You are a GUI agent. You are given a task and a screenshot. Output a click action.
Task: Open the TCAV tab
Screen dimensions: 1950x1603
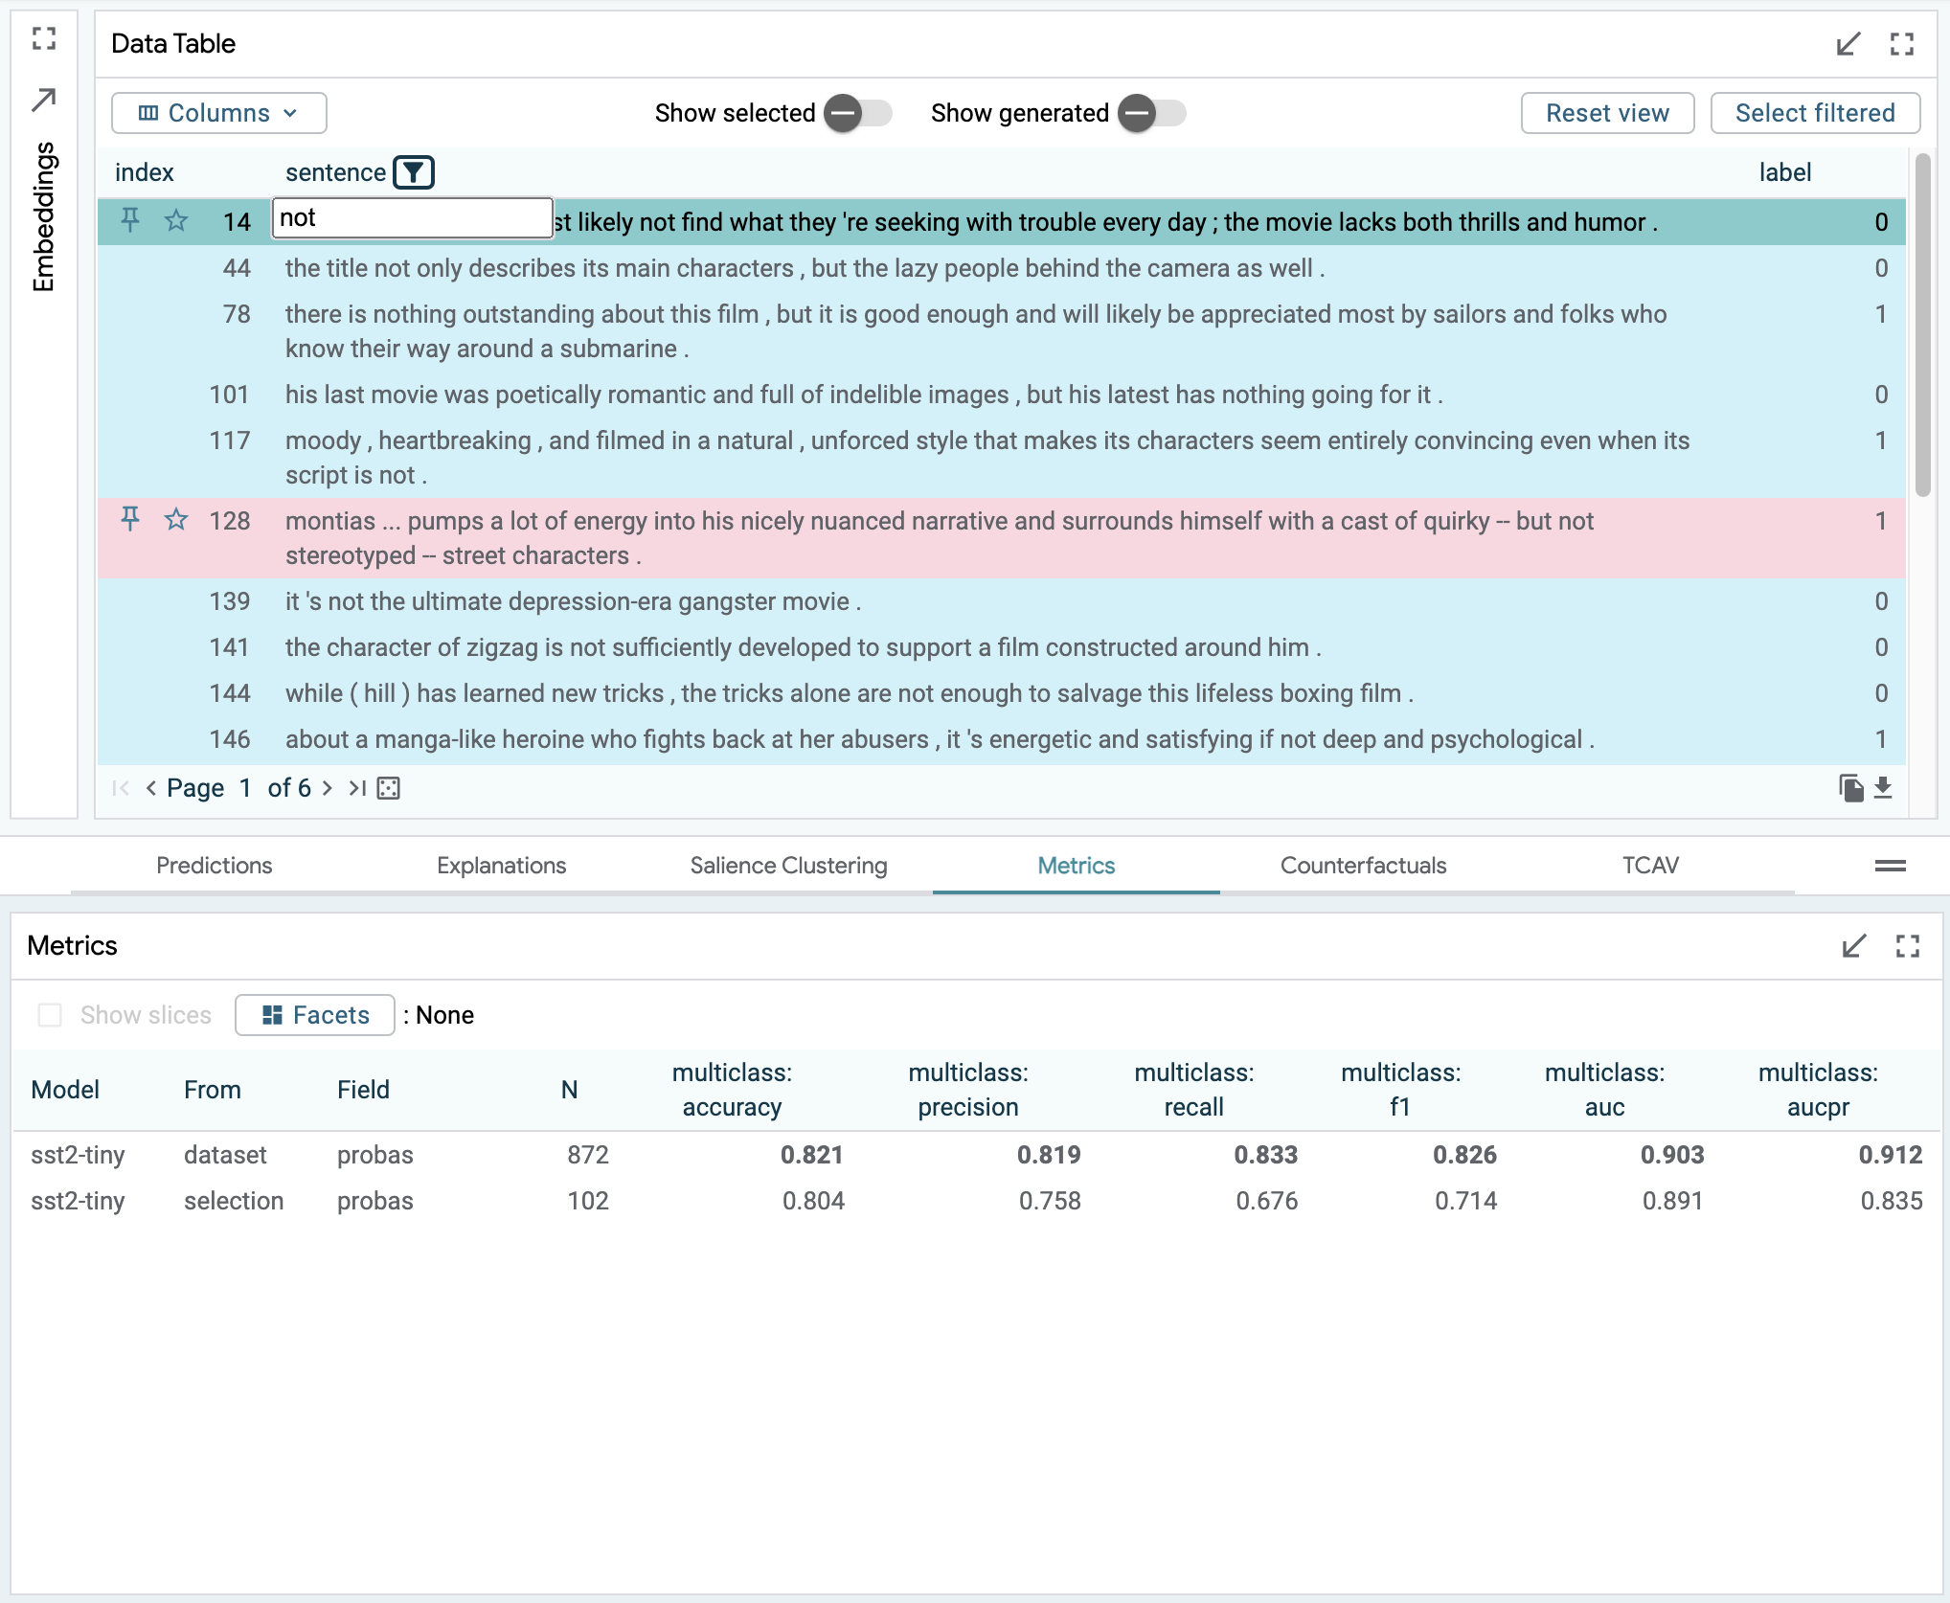(x=1651, y=866)
